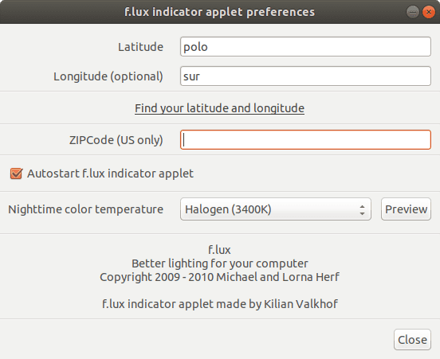Click the Better lighting for your computer text
The width and height of the screenshot is (440, 359).
[220, 263]
